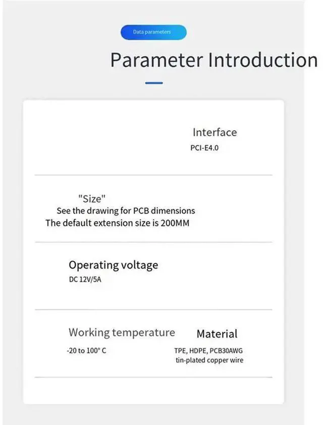Image resolution: width=323 pixels, height=425 pixels.
Task: Click the divider line below Size section
Action: point(153,242)
